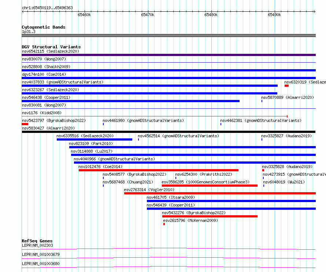
Task: Click the 1p31.3 cytogenetic band bar
Action: 168,36
